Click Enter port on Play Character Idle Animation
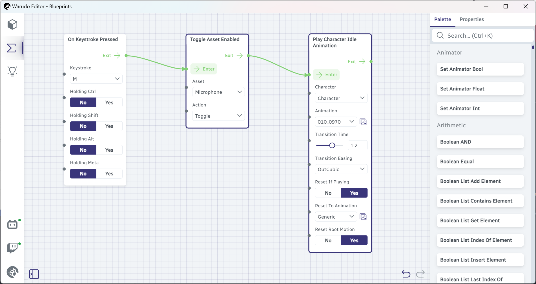536x284 pixels. click(326, 75)
